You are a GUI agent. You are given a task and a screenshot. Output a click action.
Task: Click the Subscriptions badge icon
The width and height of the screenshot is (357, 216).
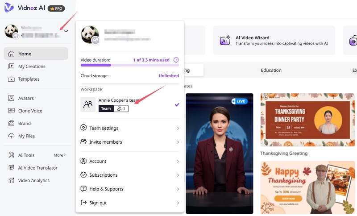(x=83, y=175)
